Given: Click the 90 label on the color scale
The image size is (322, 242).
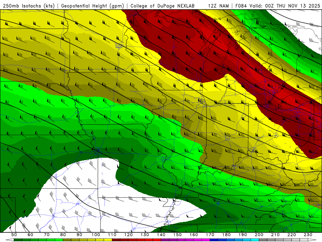Looking at the screenshot, I should click(x=79, y=235).
